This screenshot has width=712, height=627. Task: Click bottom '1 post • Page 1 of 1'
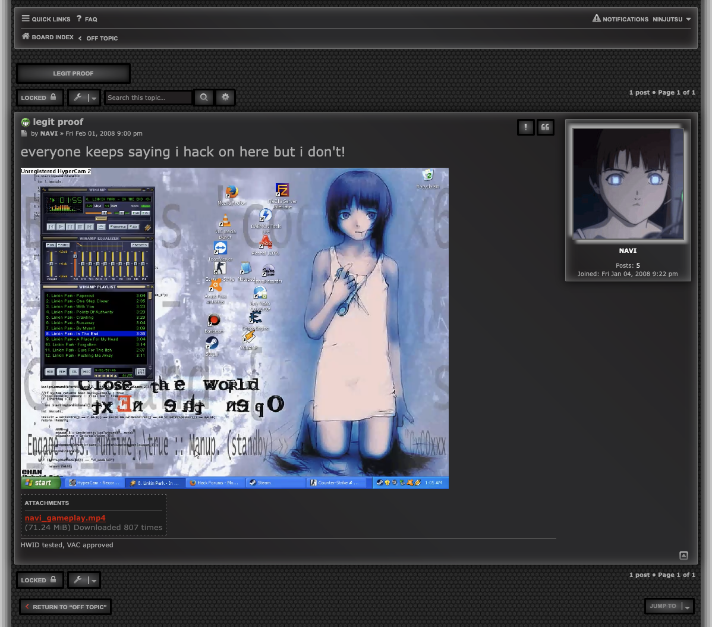pyautogui.click(x=662, y=575)
